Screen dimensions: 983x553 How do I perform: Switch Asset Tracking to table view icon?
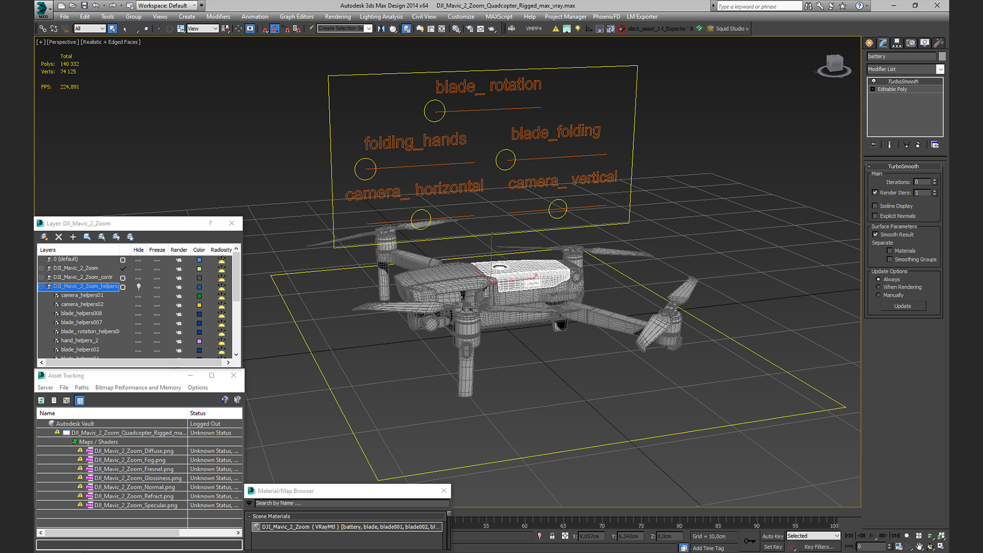[x=80, y=400]
